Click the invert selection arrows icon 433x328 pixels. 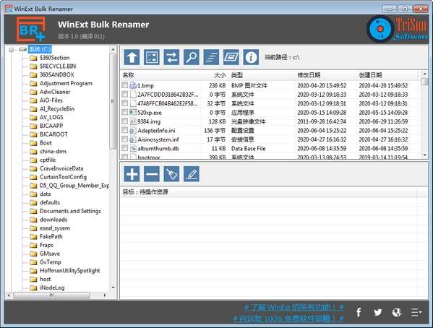[x=171, y=57]
